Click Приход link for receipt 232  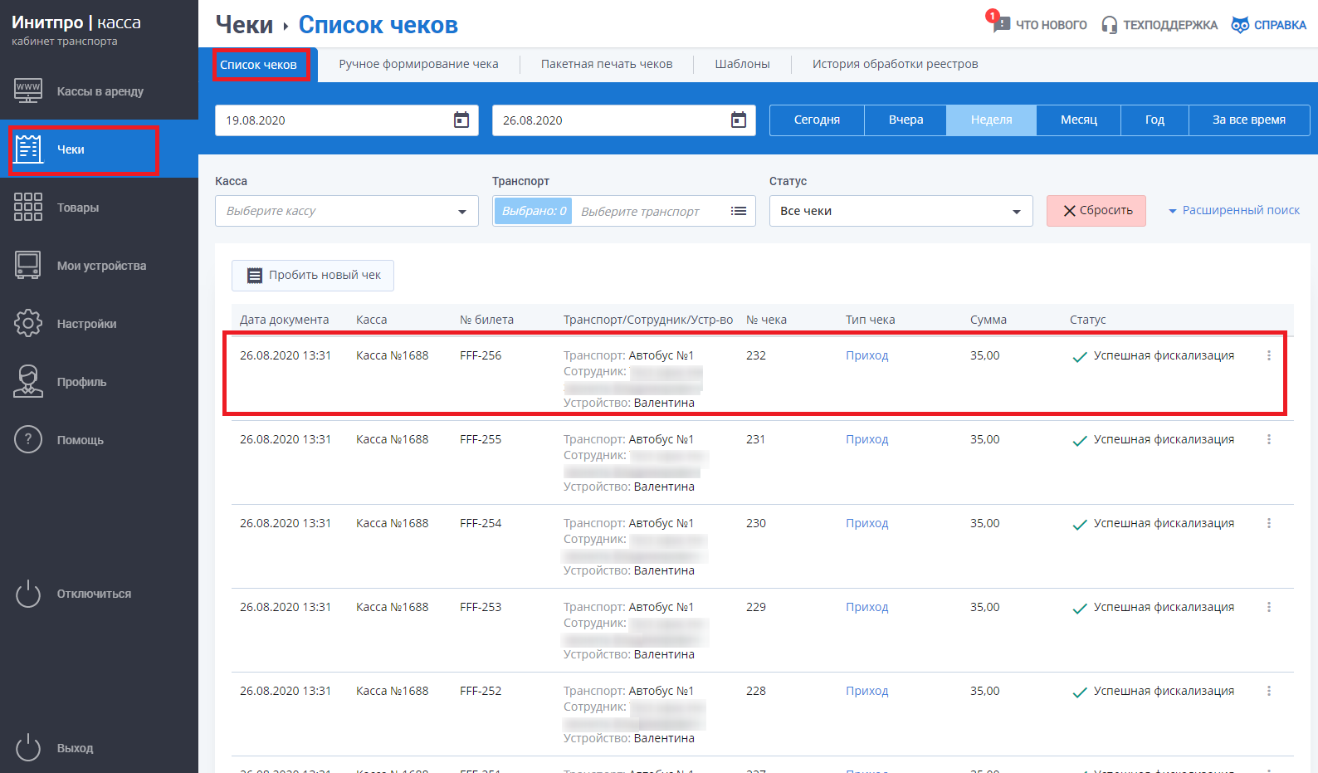(x=867, y=355)
